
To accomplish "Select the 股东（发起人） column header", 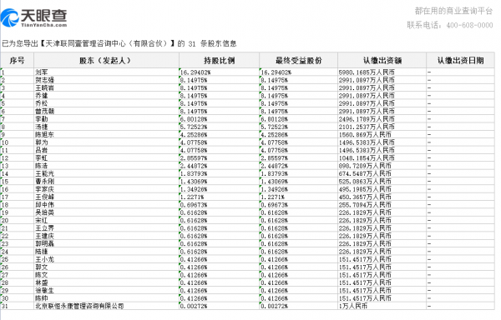I will [106, 60].
